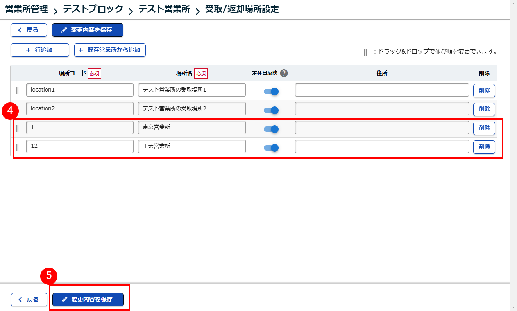The height and width of the screenshot is (311, 517).
Task: Click 既存営業所から追加 button
Action: 110,50
